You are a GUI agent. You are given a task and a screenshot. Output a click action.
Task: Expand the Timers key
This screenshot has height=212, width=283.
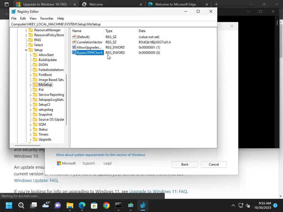pos(30,134)
